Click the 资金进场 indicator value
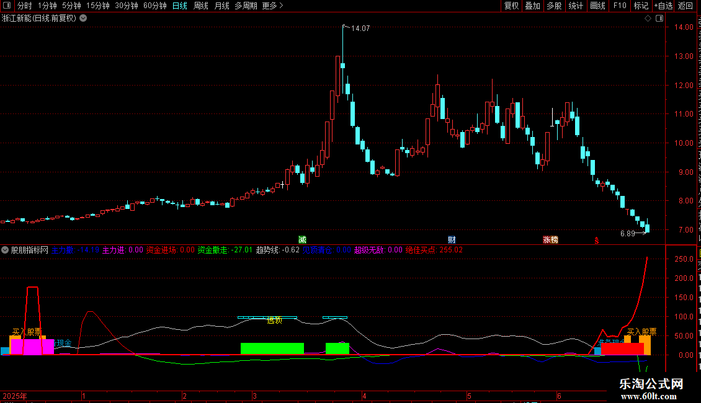The height and width of the screenshot is (403, 701). click(171, 250)
